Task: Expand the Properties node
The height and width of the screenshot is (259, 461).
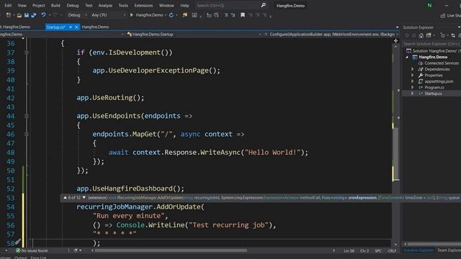Action: [412, 75]
